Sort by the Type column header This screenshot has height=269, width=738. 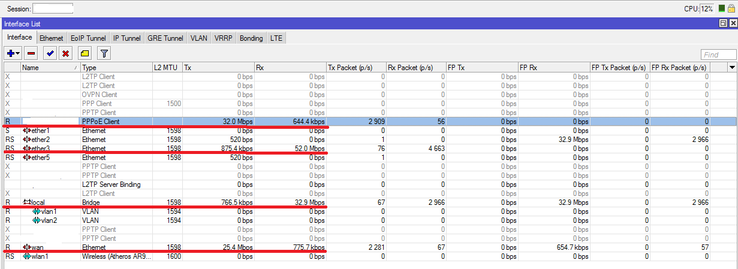pos(116,67)
